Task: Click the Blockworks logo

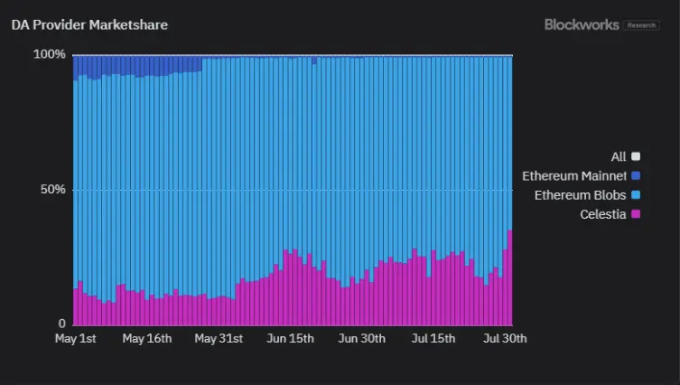Action: (580, 25)
